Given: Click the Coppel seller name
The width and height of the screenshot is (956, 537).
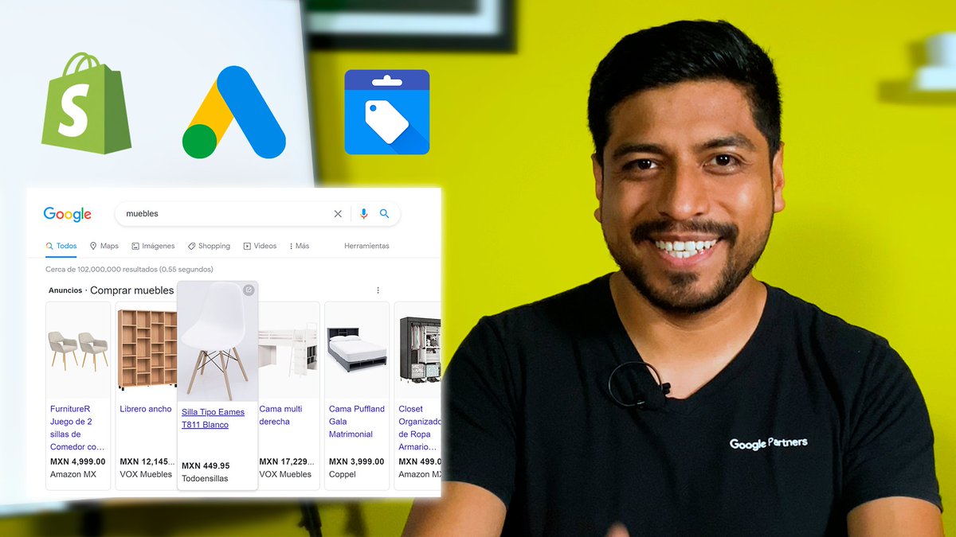Looking at the screenshot, I should click(x=341, y=474).
